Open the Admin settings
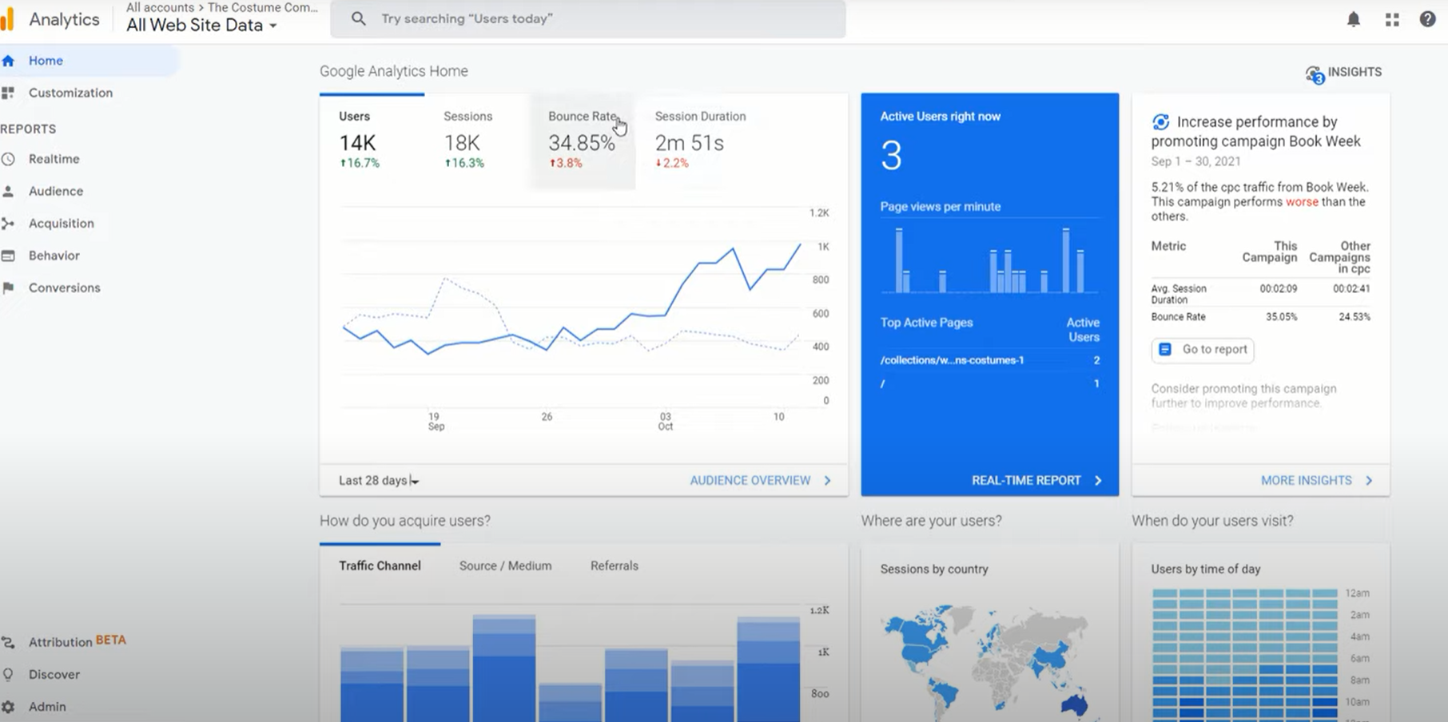 [x=46, y=706]
